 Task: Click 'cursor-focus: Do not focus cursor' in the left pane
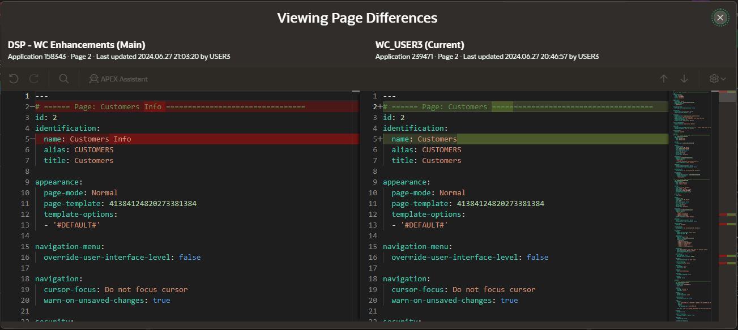pyautogui.click(x=116, y=289)
